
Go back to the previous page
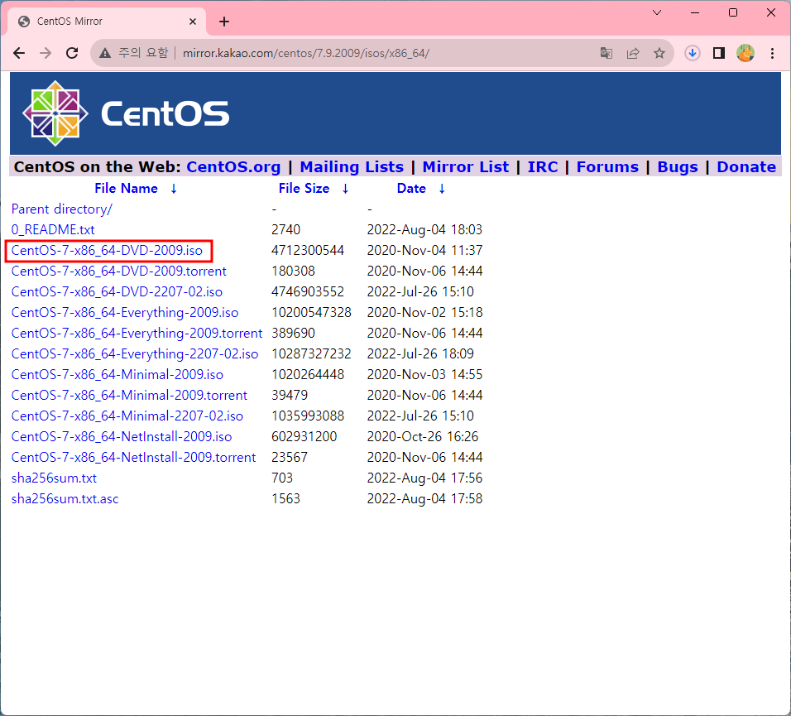pyautogui.click(x=19, y=53)
